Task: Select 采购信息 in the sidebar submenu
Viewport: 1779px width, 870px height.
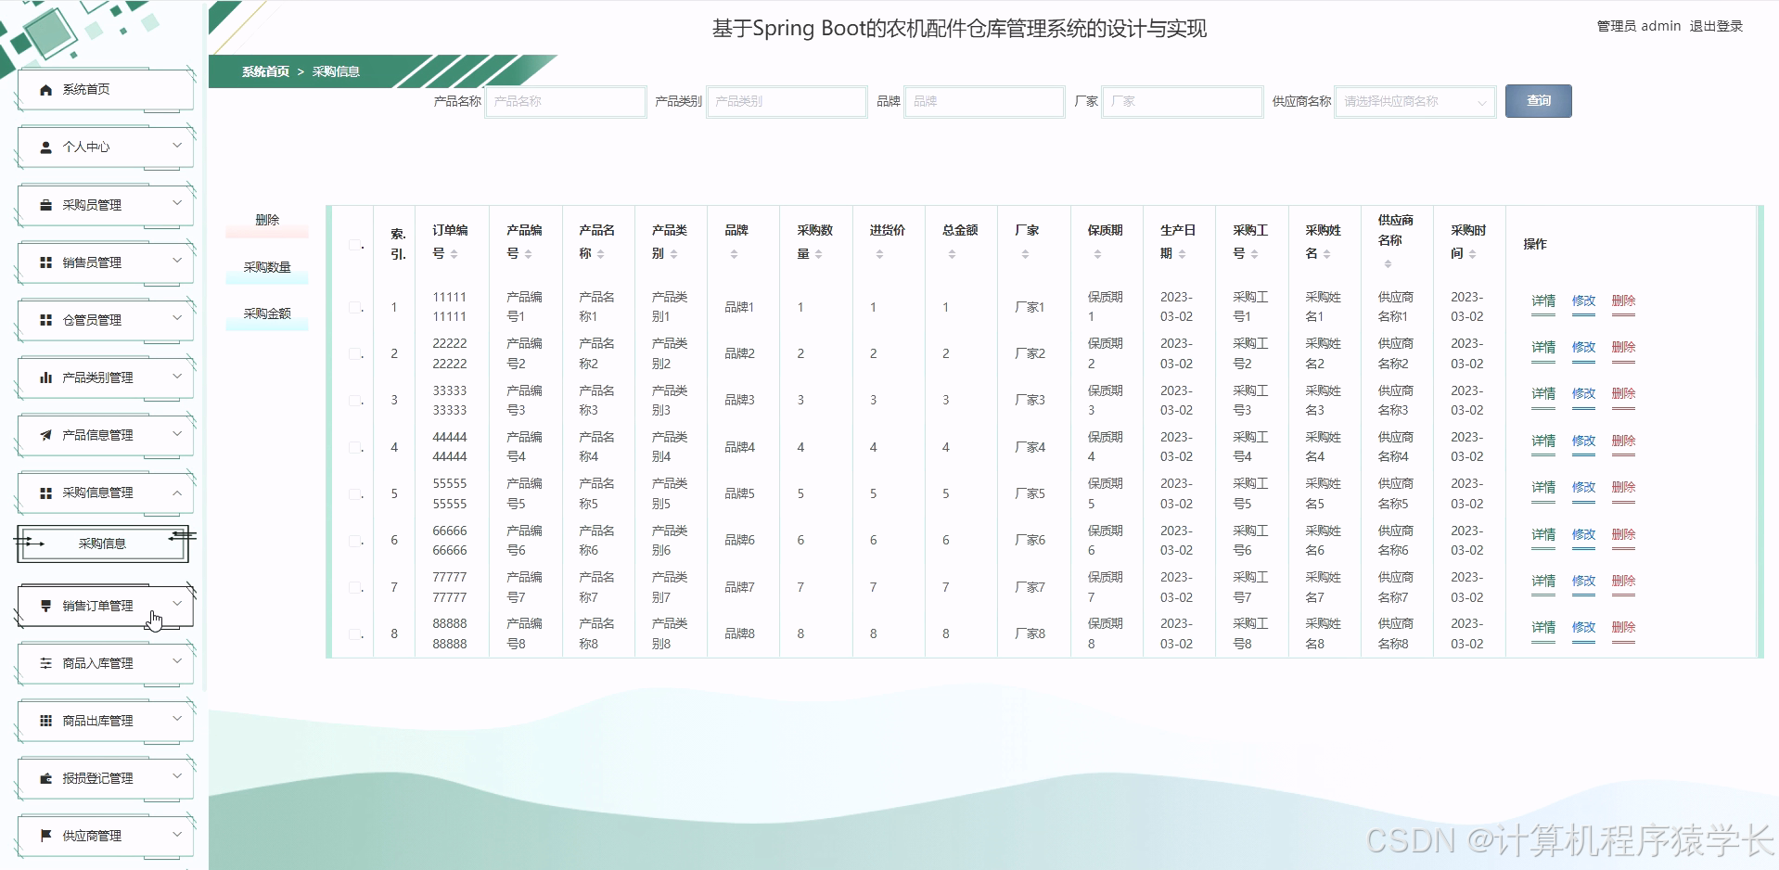Action: pos(102,544)
